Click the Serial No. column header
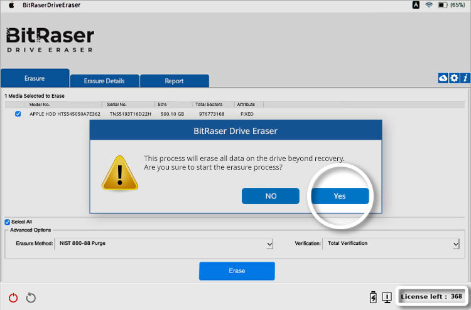The image size is (471, 310). 117,104
